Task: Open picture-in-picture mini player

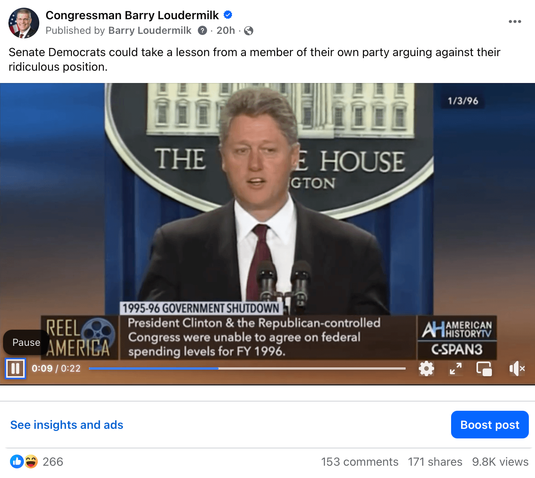Action: (x=484, y=368)
